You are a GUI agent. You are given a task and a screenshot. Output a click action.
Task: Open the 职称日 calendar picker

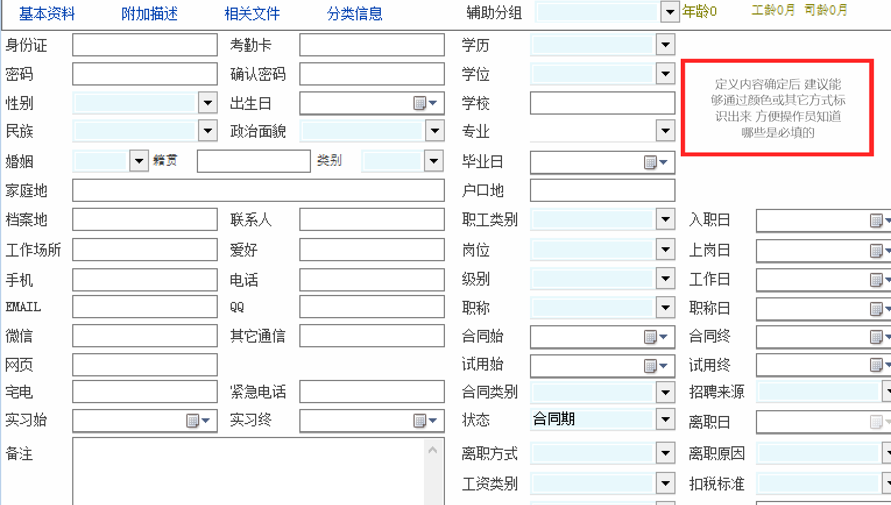pos(879,309)
